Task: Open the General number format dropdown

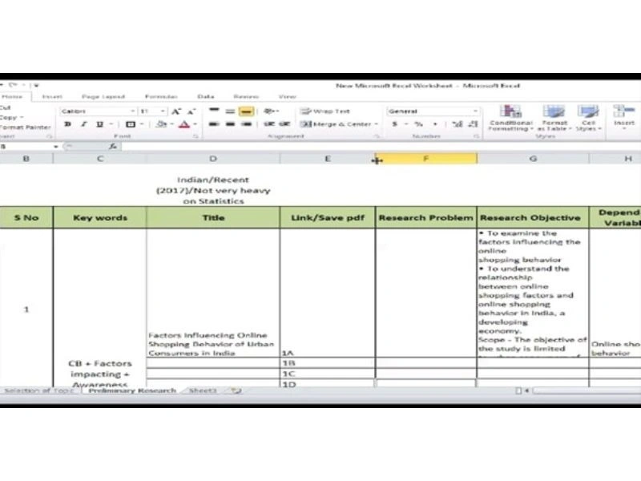Action: [x=475, y=111]
